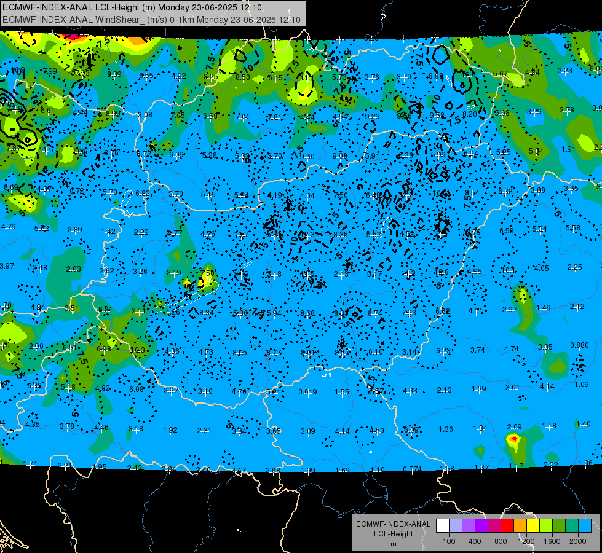Click the legend unit label 'm'

coord(393,544)
